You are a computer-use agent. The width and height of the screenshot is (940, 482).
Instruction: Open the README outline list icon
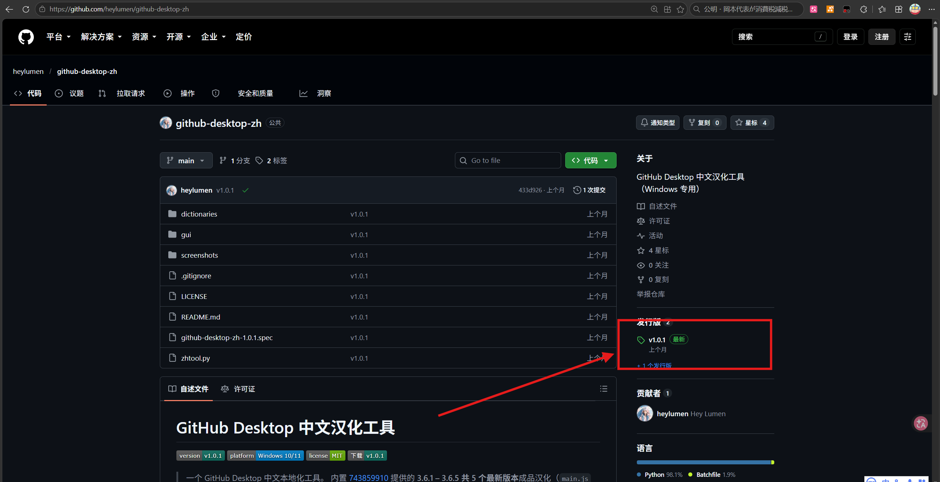click(x=603, y=389)
